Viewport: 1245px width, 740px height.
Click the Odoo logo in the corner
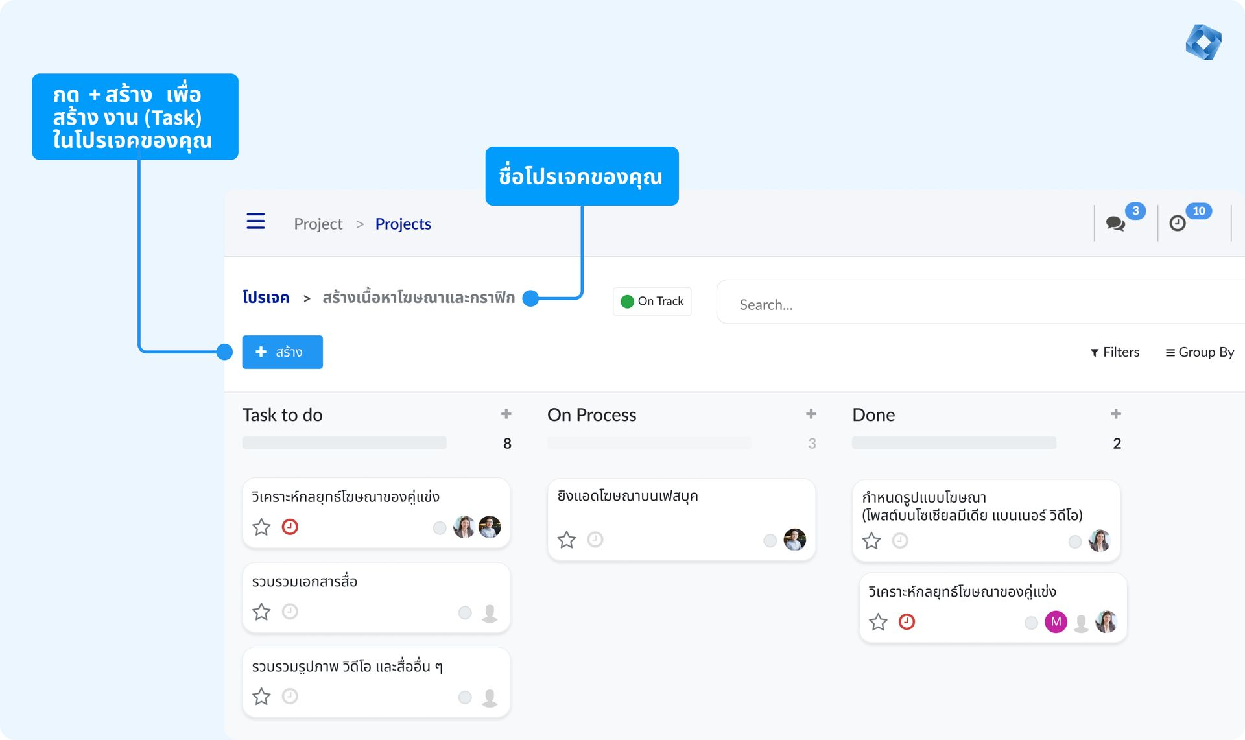(1203, 42)
